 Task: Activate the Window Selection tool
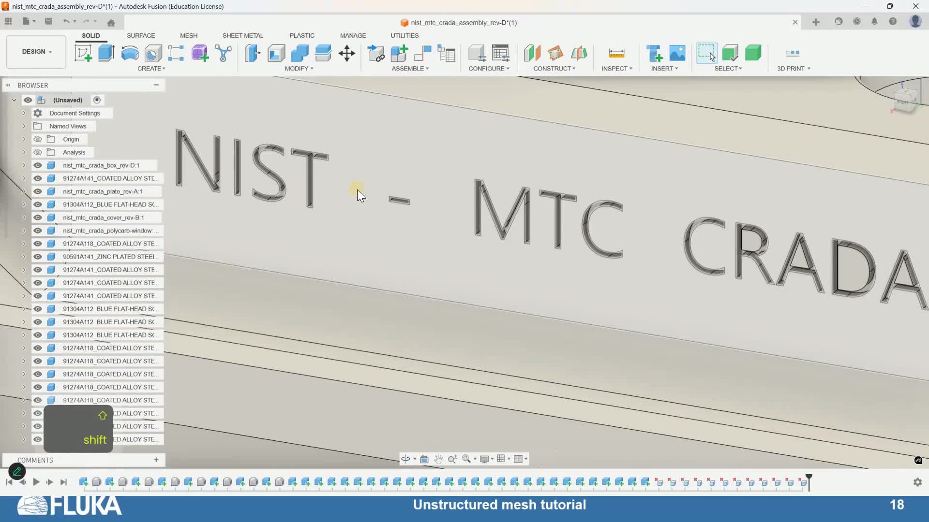point(706,53)
